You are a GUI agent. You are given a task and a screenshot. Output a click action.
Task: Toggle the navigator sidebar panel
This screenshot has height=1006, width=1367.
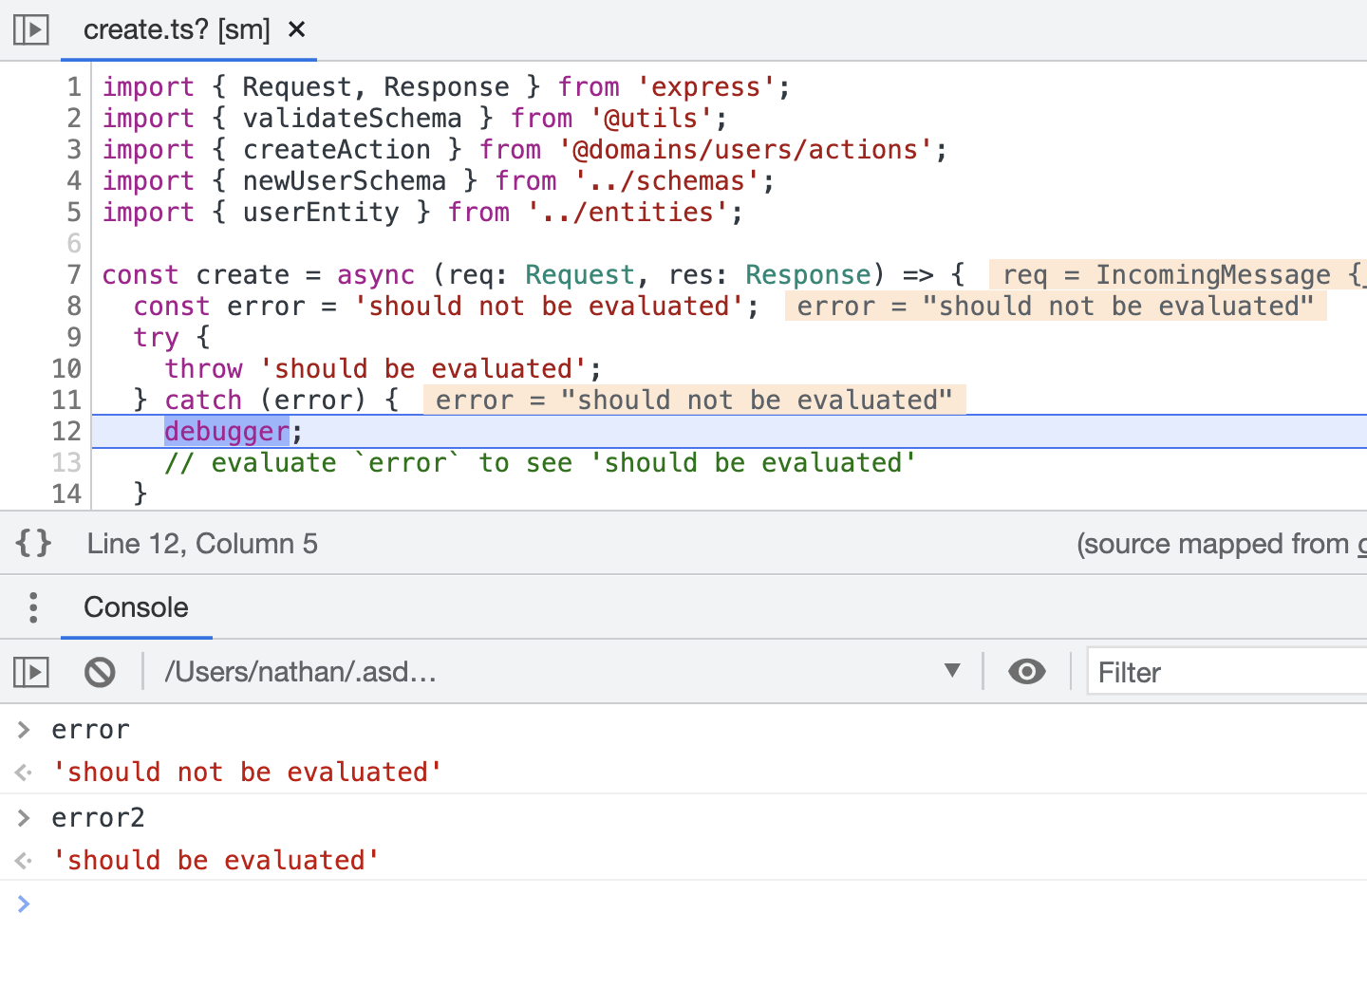coord(30,29)
